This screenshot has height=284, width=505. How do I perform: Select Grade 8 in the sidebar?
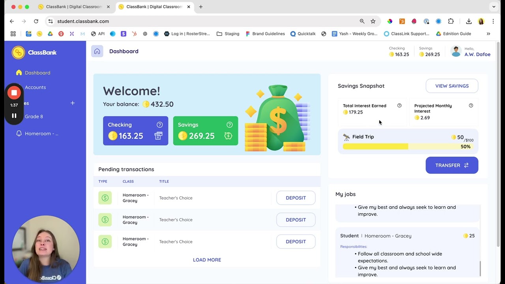coord(34,116)
